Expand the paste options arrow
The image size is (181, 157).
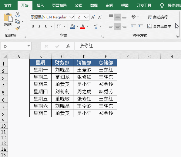click(8, 29)
